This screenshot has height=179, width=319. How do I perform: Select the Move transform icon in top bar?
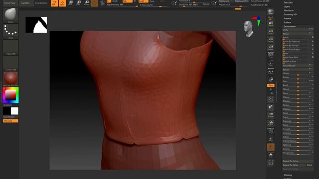70,3
